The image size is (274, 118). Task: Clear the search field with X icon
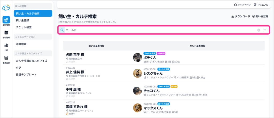point(258,30)
